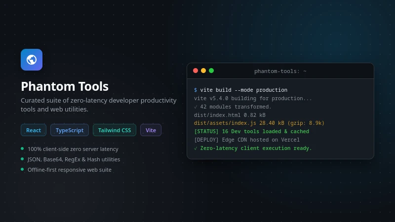Click 'dist/index.html 0.82 kB' line
Image resolution: width=395 pixels, height=222 pixels.
(x=230, y=115)
